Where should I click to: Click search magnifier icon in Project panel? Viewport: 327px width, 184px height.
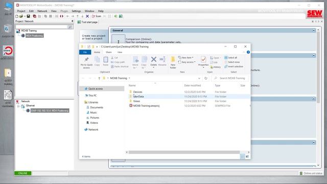coord(71,27)
